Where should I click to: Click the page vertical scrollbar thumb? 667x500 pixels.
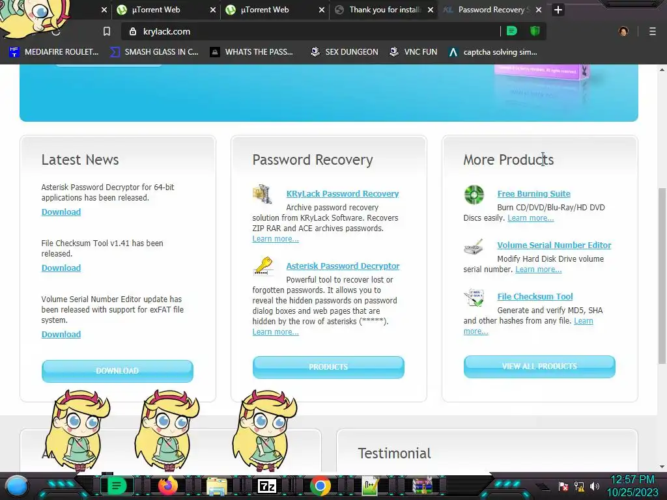pyautogui.click(x=662, y=275)
